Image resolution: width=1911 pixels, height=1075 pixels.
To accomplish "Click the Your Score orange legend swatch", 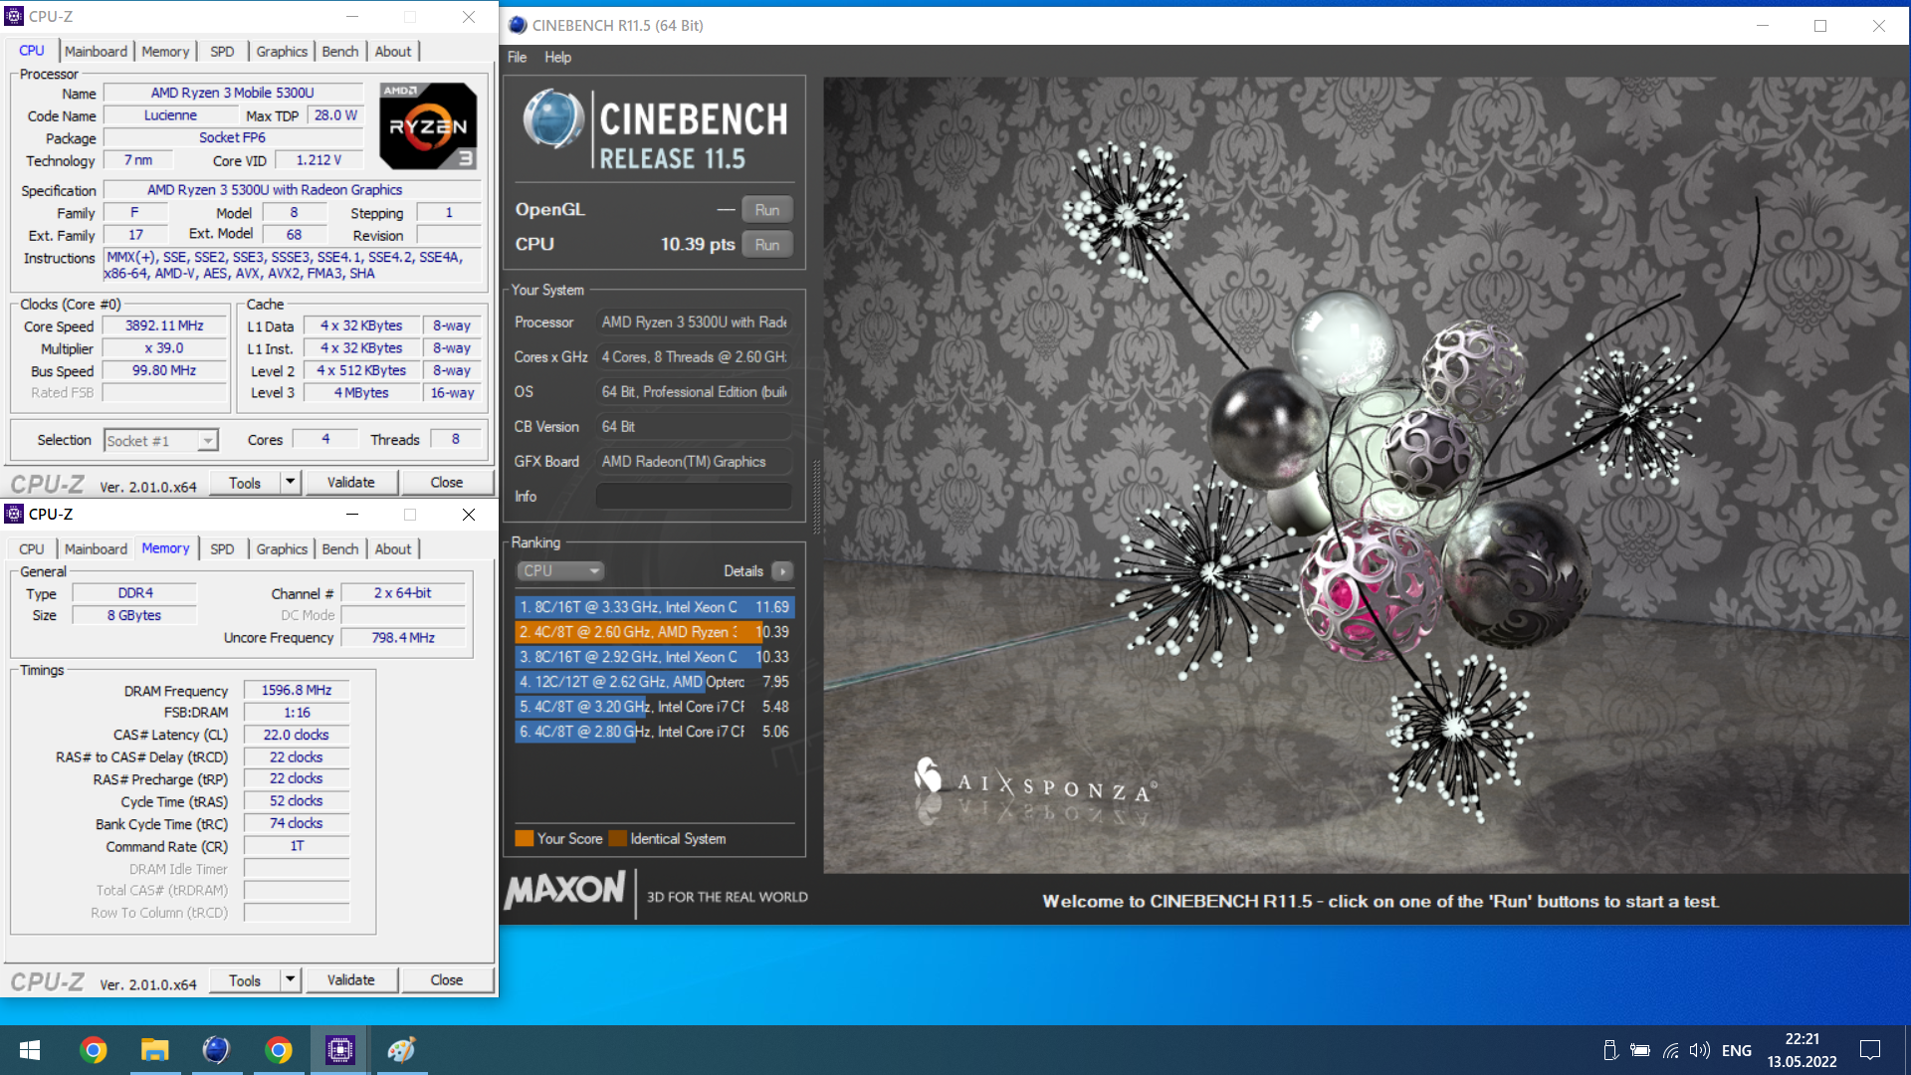I will click(525, 838).
